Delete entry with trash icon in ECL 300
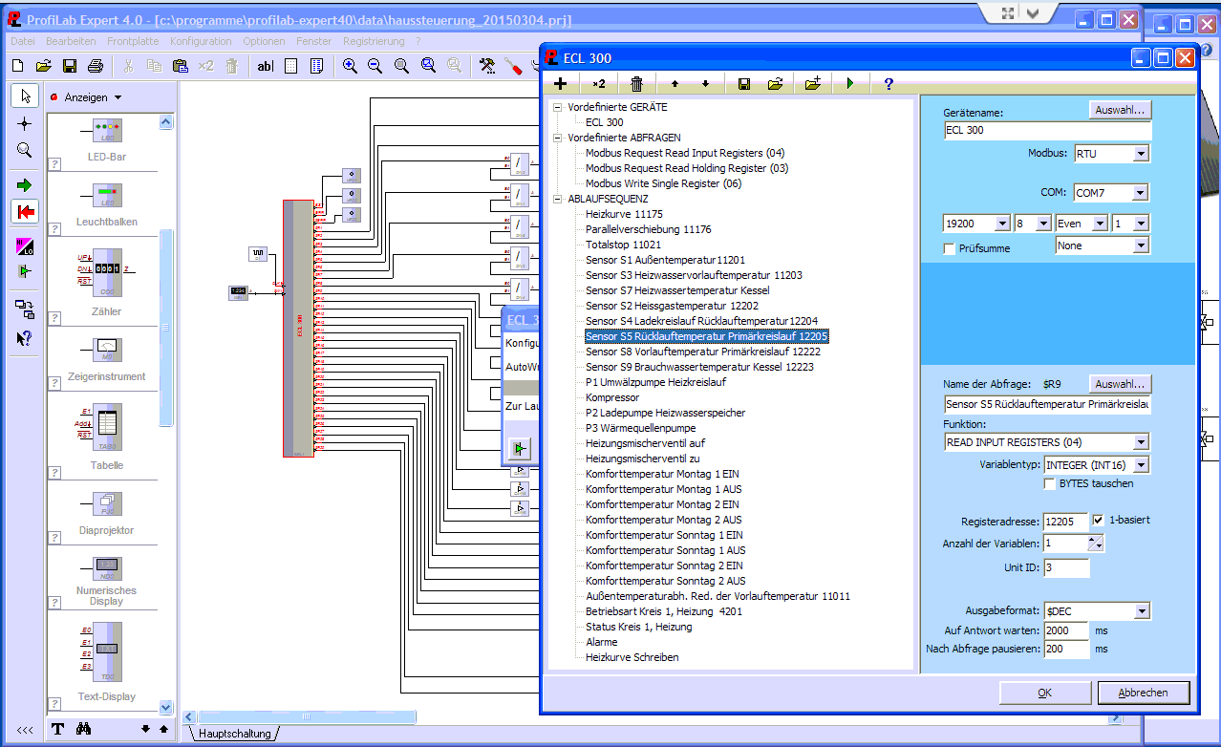 pos(637,84)
